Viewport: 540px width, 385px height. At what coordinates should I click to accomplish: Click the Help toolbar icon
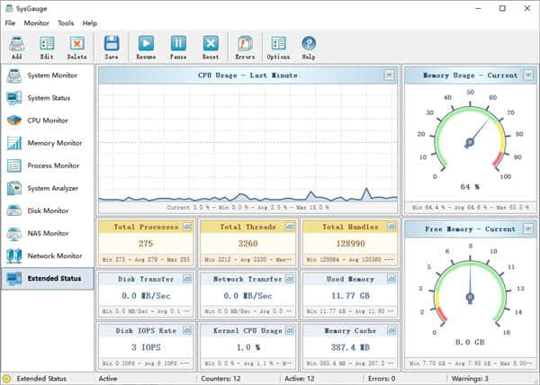click(309, 46)
